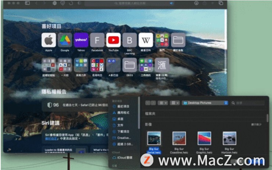Select Big Sur Aerial.heic thumbnail
272x170 pixels.
(x=154, y=138)
